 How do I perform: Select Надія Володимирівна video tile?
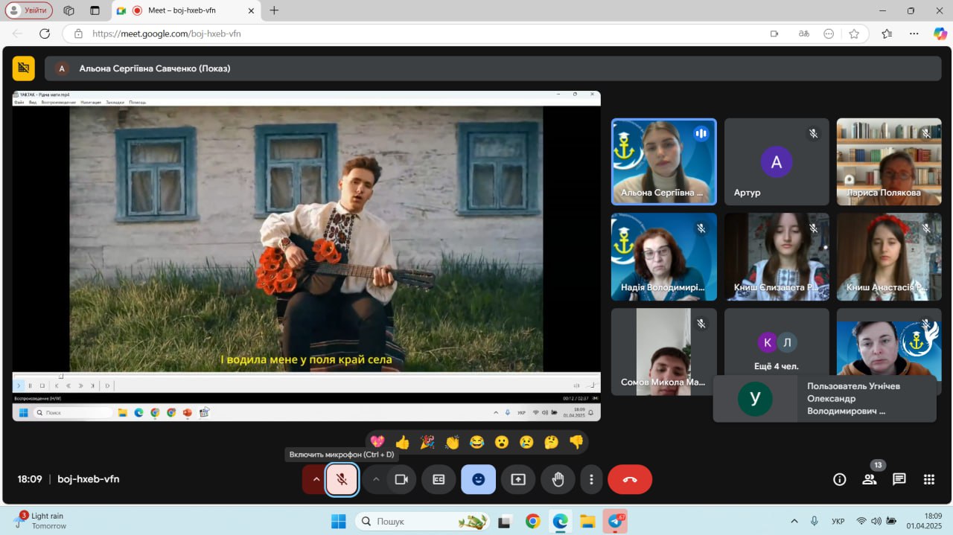[x=664, y=257]
